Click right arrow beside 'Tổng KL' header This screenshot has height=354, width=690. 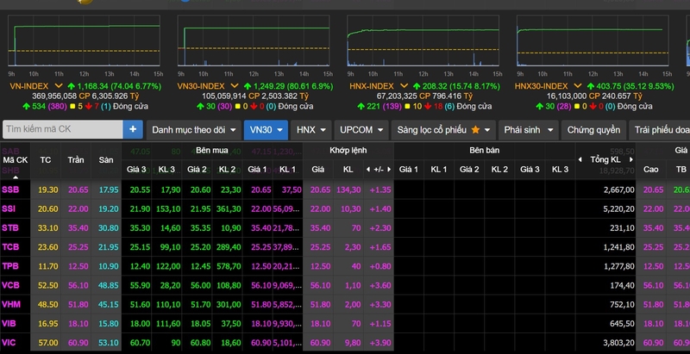coord(631,160)
